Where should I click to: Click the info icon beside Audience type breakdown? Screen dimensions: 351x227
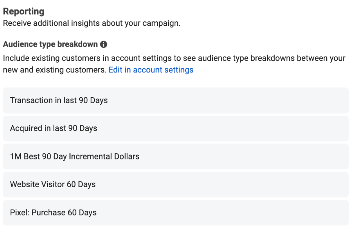[x=104, y=44]
